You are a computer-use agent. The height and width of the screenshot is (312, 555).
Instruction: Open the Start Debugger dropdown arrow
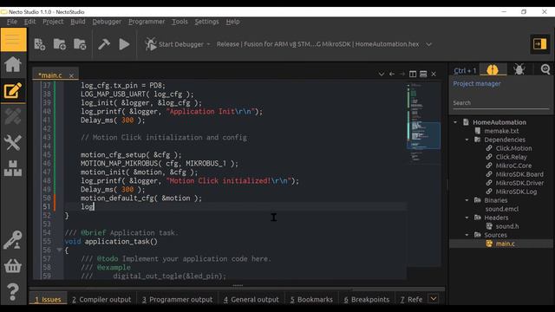coord(208,44)
